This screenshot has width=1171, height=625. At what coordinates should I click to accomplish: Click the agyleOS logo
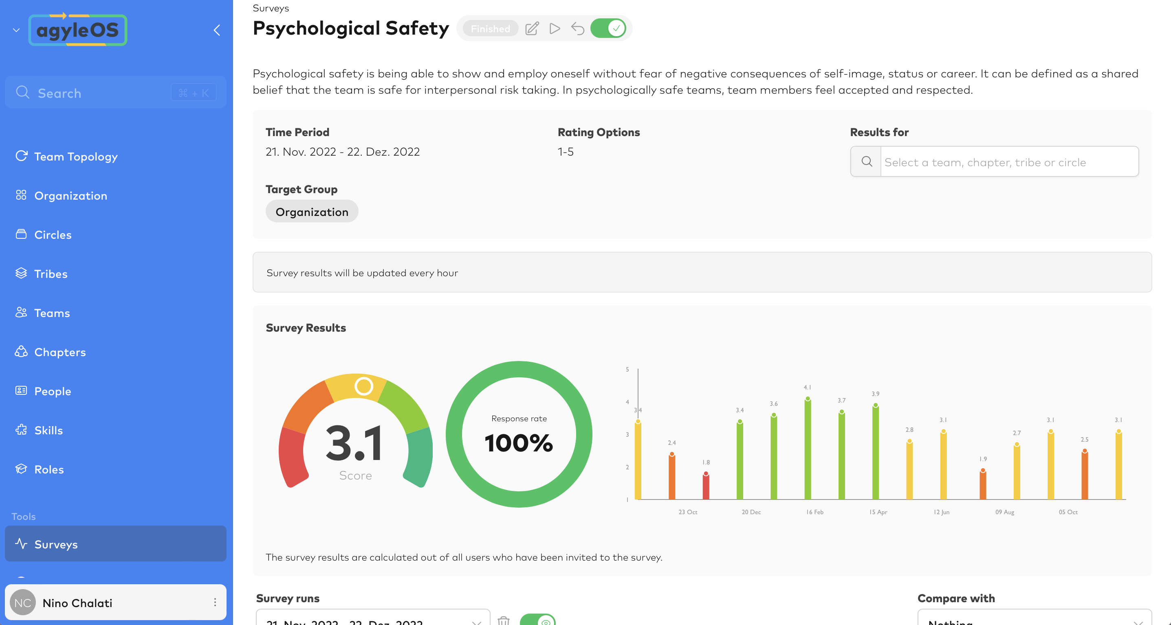tap(78, 30)
